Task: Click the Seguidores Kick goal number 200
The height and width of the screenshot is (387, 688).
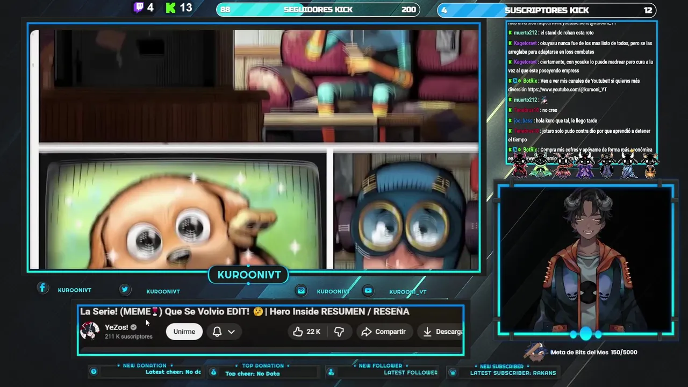Action: (408, 10)
